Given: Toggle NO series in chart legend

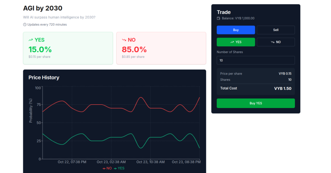Looking at the screenshot, I should coord(107,168).
